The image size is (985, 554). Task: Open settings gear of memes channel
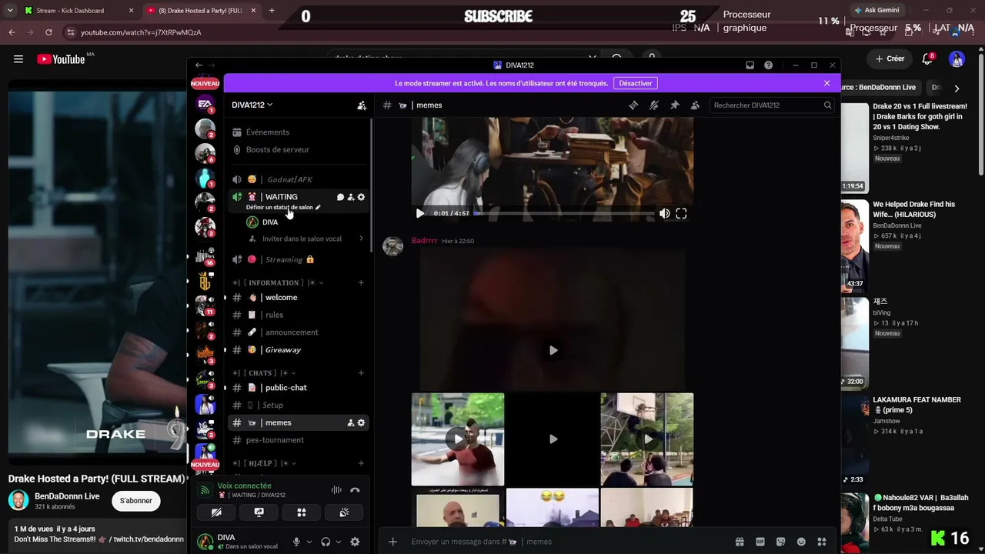tap(361, 423)
